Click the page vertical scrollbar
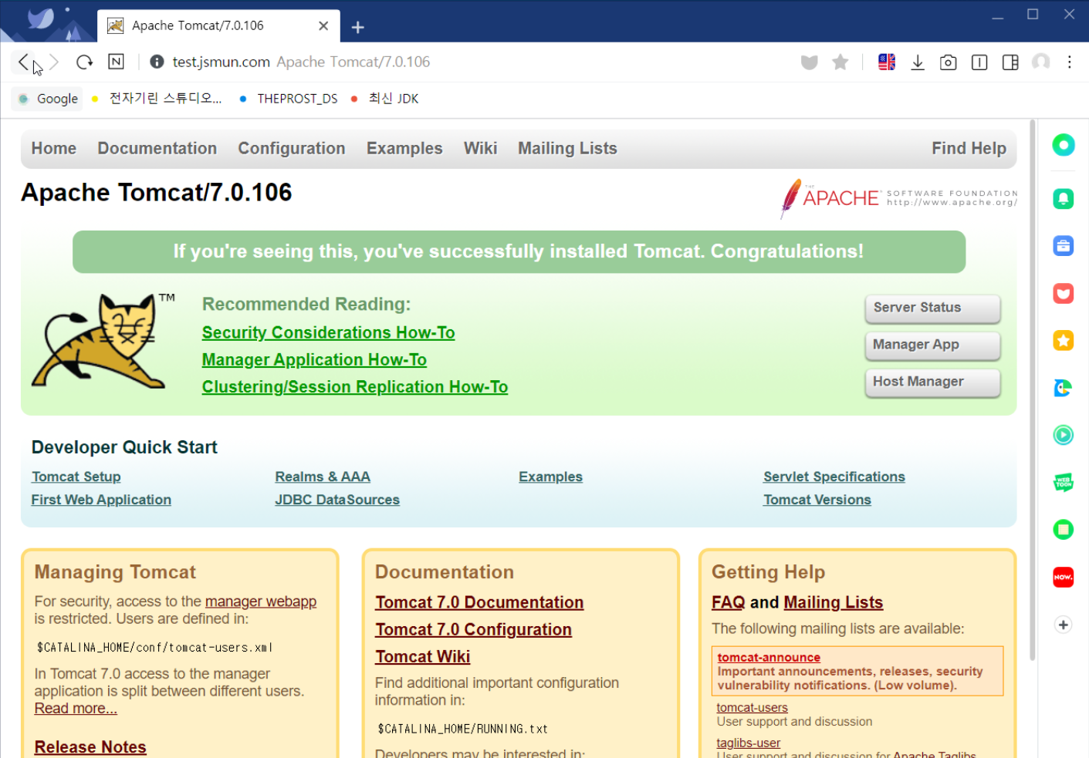Viewport: 1089px width, 758px height. (1033, 390)
